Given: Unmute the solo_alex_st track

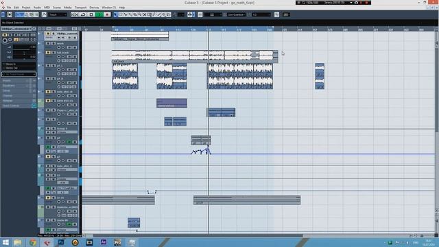Looking at the screenshot, I should click(48, 91).
